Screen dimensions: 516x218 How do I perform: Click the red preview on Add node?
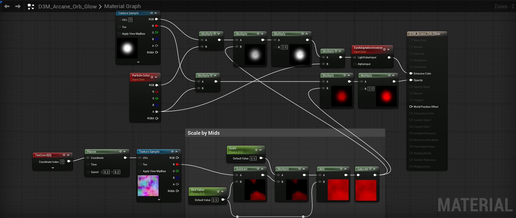[x=338, y=190]
